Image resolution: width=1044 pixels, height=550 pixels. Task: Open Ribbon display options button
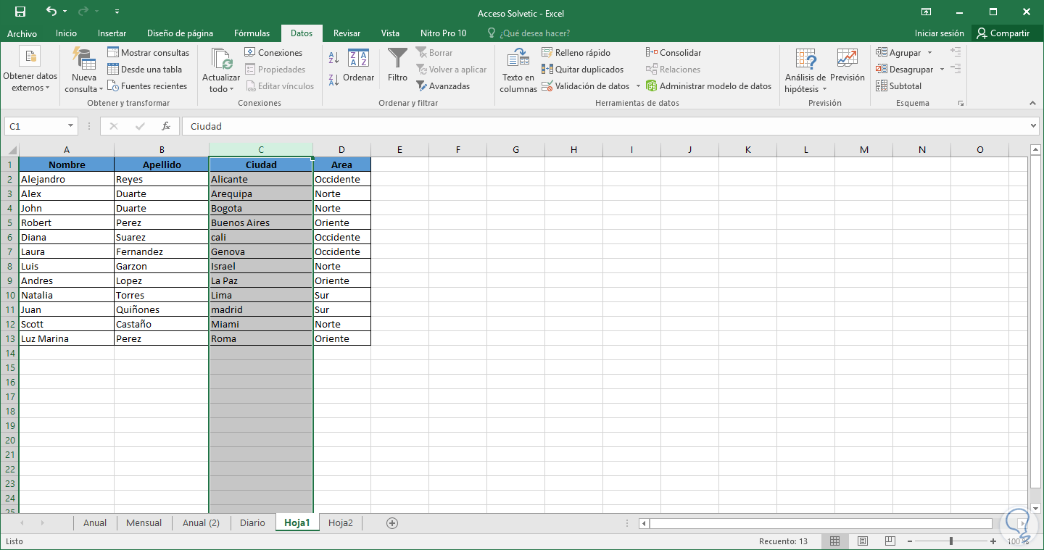click(x=927, y=12)
